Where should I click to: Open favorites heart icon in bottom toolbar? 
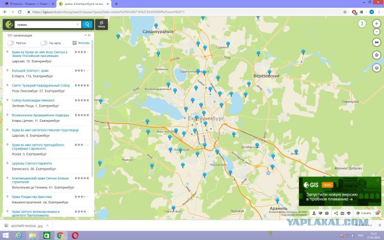(x=320, y=213)
